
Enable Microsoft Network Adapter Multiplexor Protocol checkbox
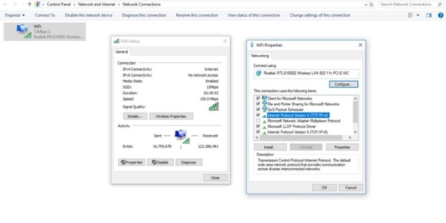pos(258,120)
